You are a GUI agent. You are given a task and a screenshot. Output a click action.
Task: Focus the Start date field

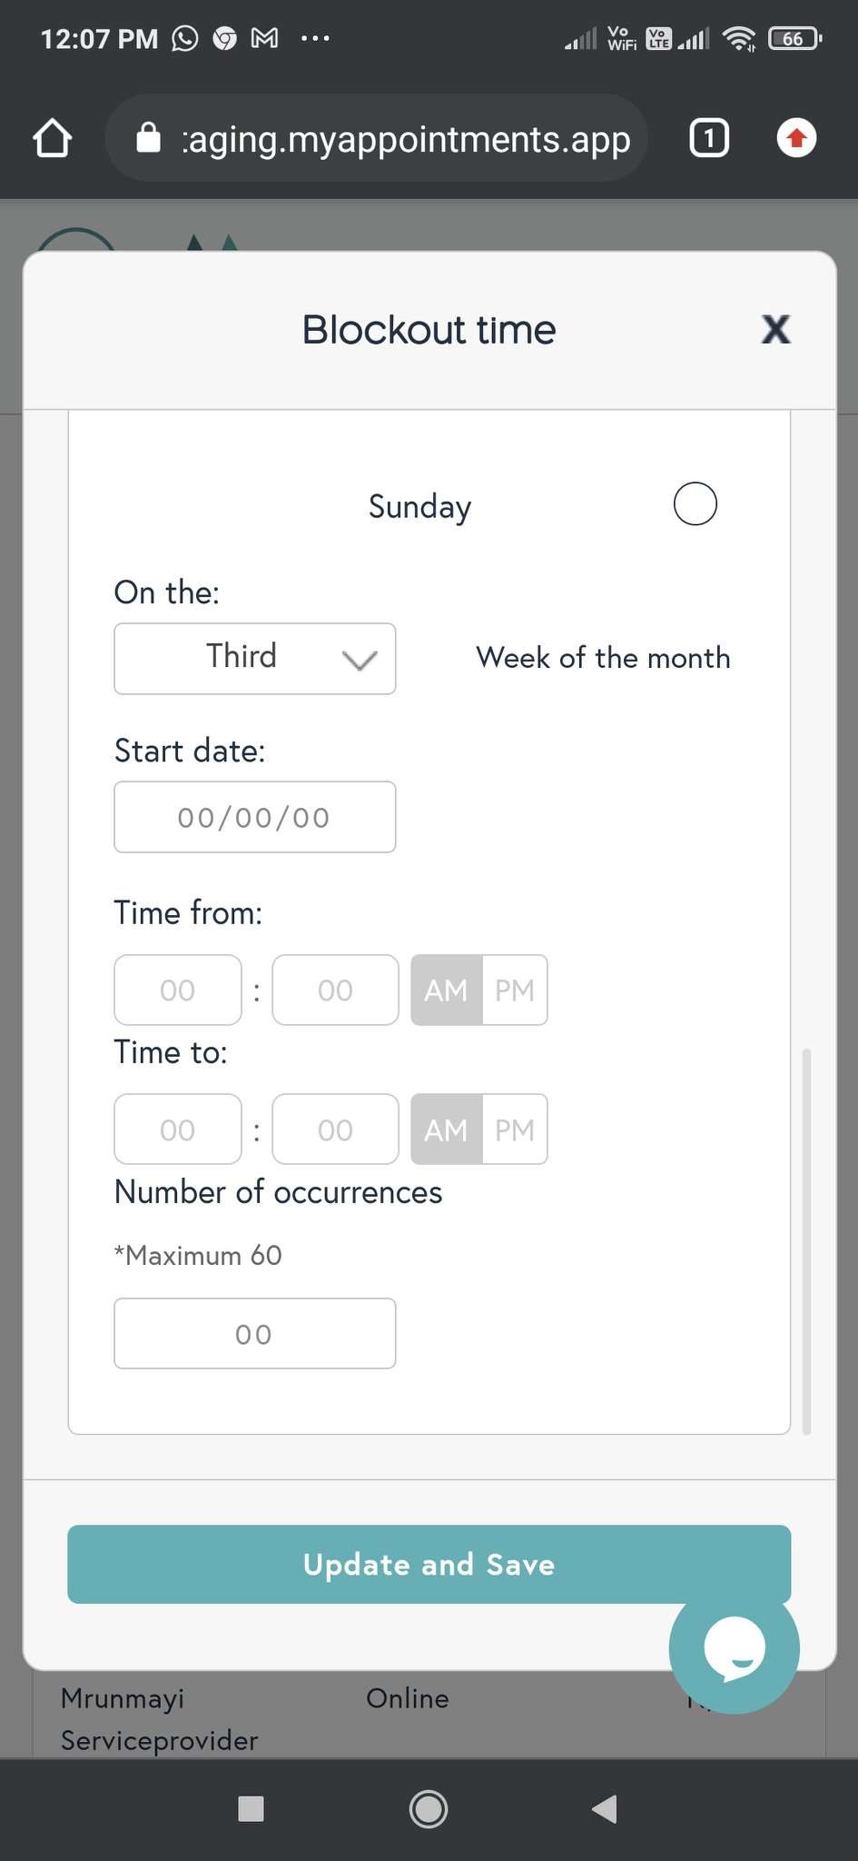[x=255, y=817]
